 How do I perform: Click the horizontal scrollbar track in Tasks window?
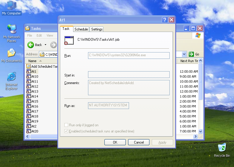pyautogui.click(x=44, y=136)
